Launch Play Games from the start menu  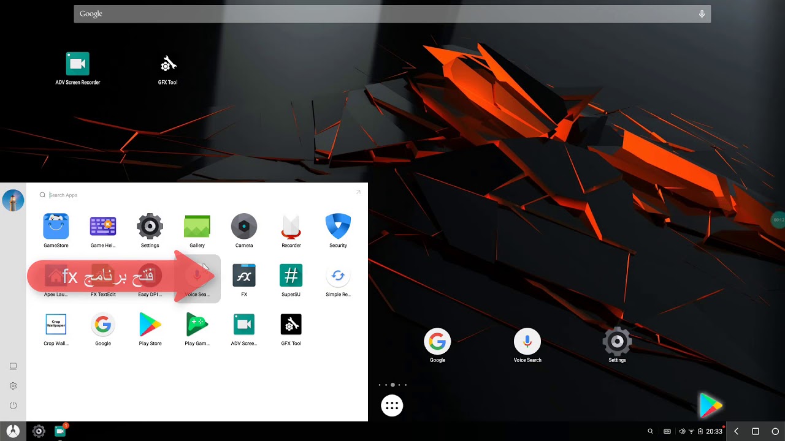[197, 329]
